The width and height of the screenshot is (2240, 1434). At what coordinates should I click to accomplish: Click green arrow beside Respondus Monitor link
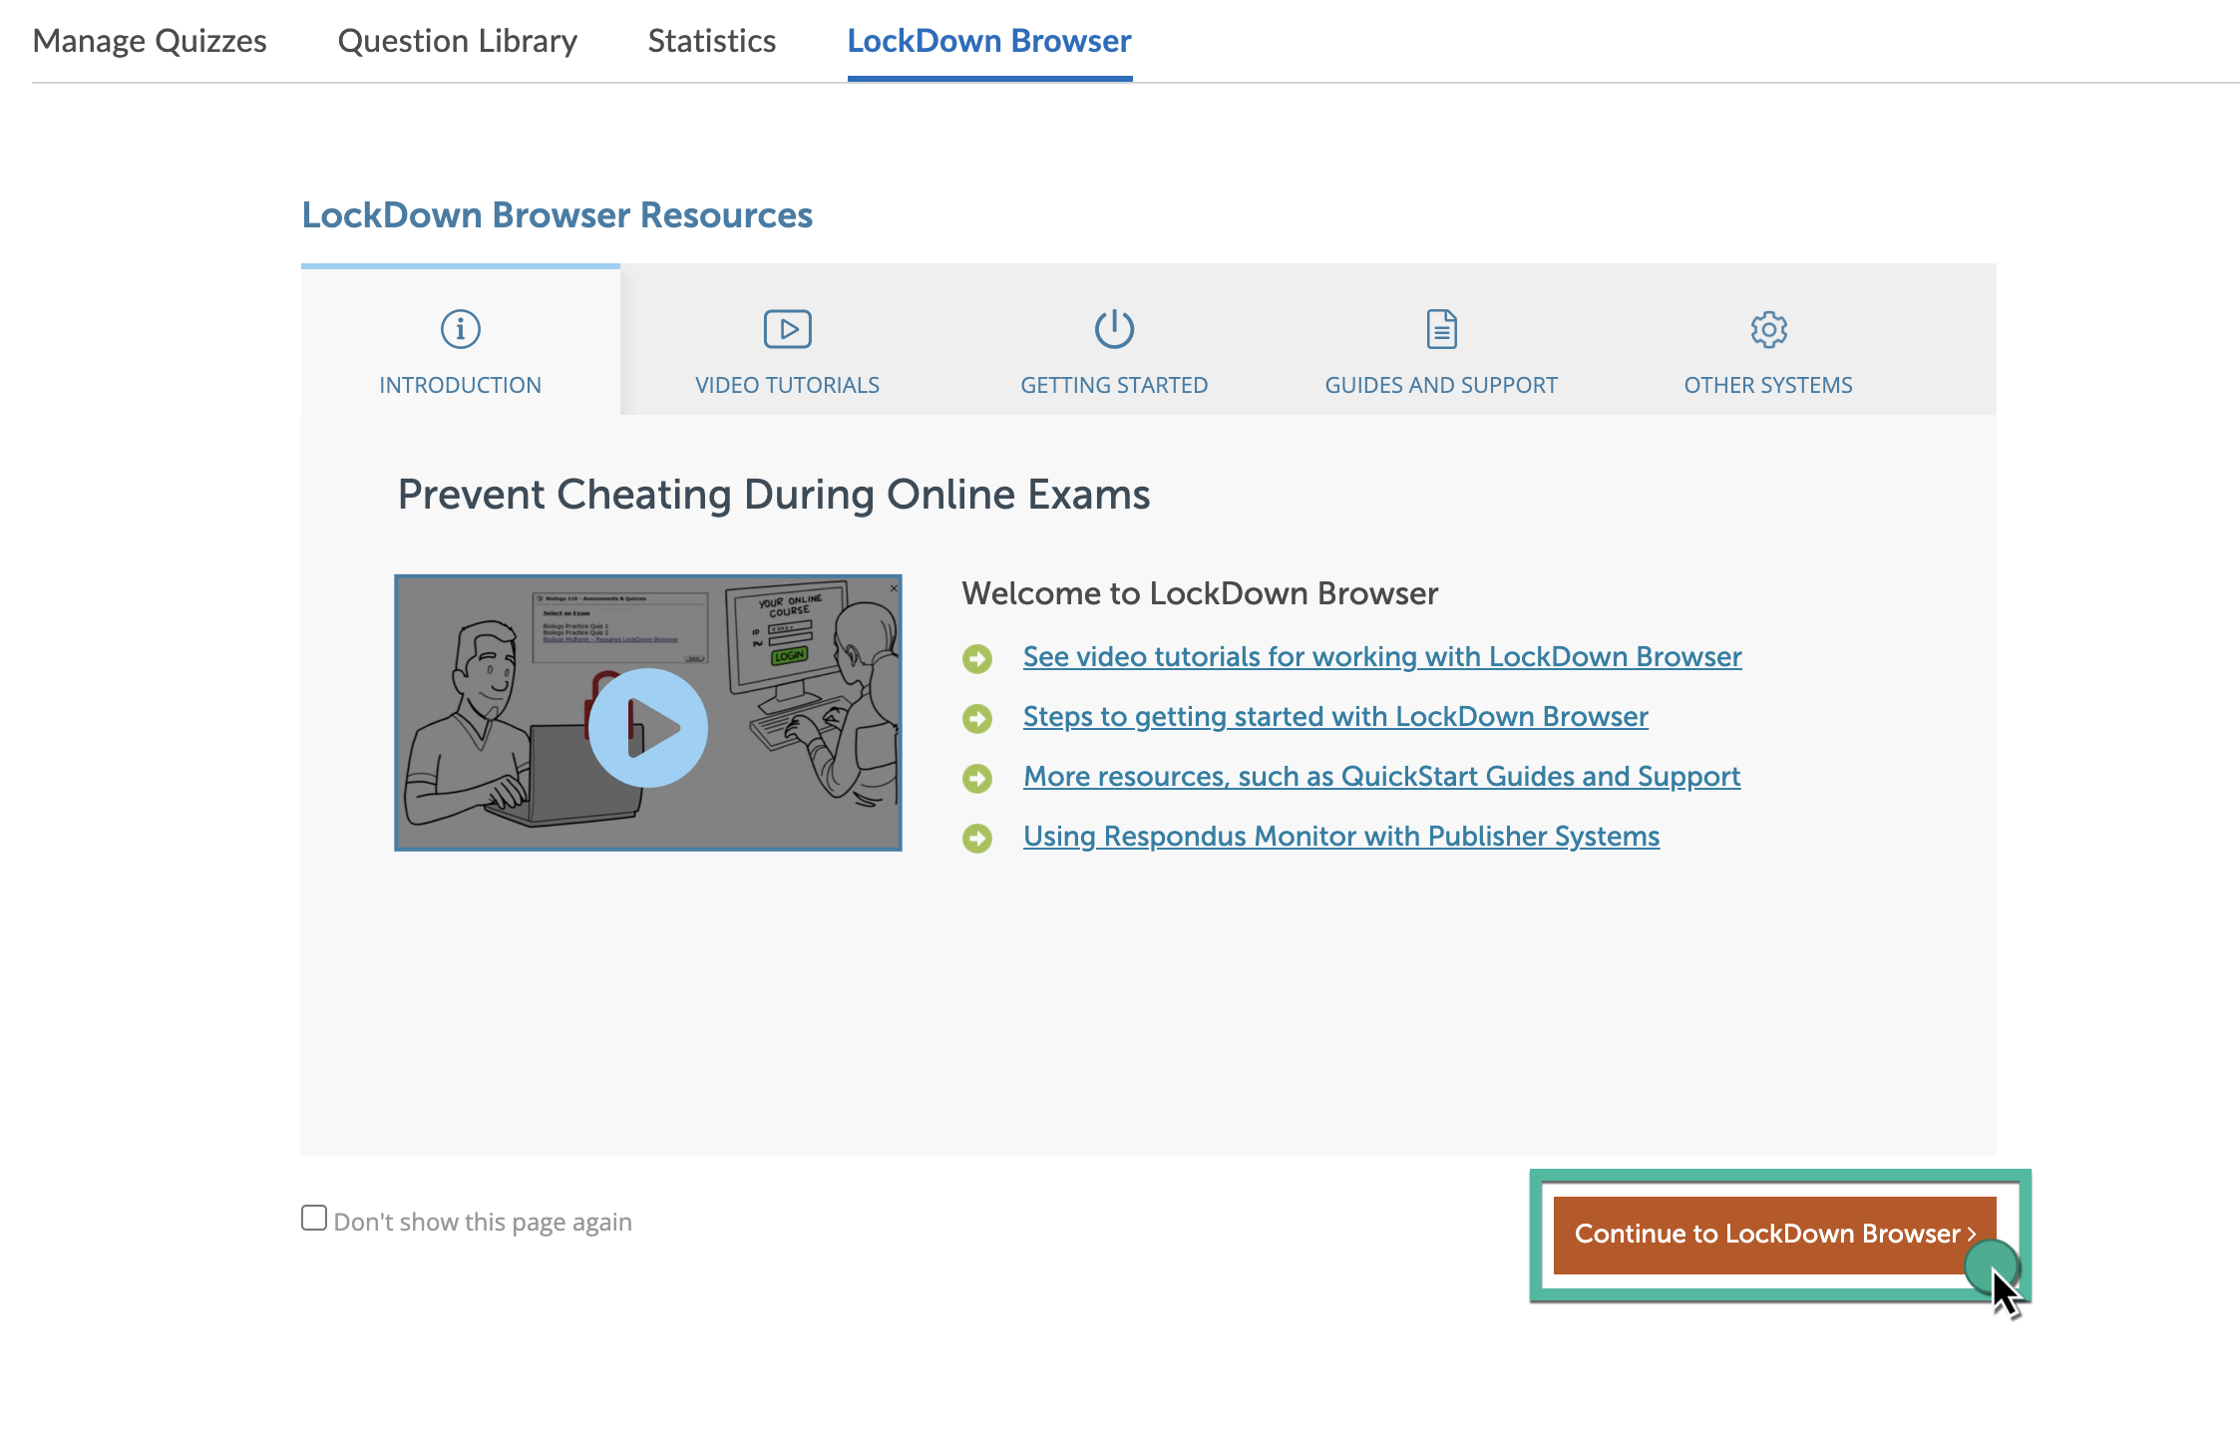click(977, 838)
